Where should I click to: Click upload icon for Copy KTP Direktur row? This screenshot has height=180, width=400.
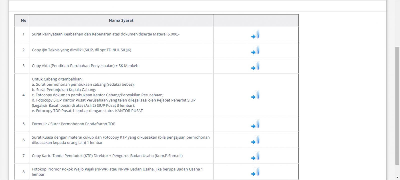pyautogui.click(x=255, y=156)
